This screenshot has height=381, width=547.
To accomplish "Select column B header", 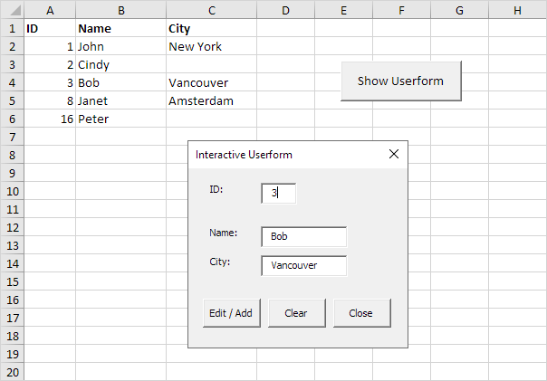I will (x=120, y=9).
